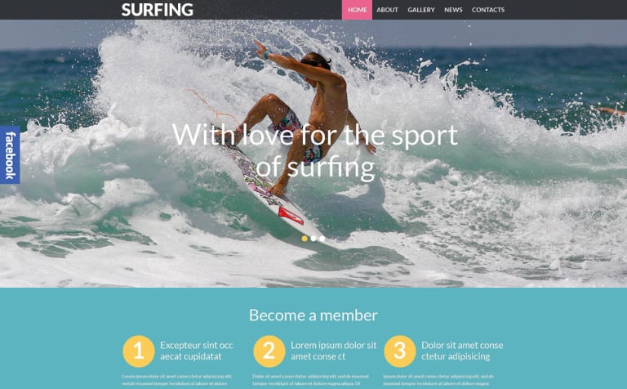Image resolution: width=627 pixels, height=389 pixels.
Task: Click the paragraph under step 1
Action: tap(177, 381)
